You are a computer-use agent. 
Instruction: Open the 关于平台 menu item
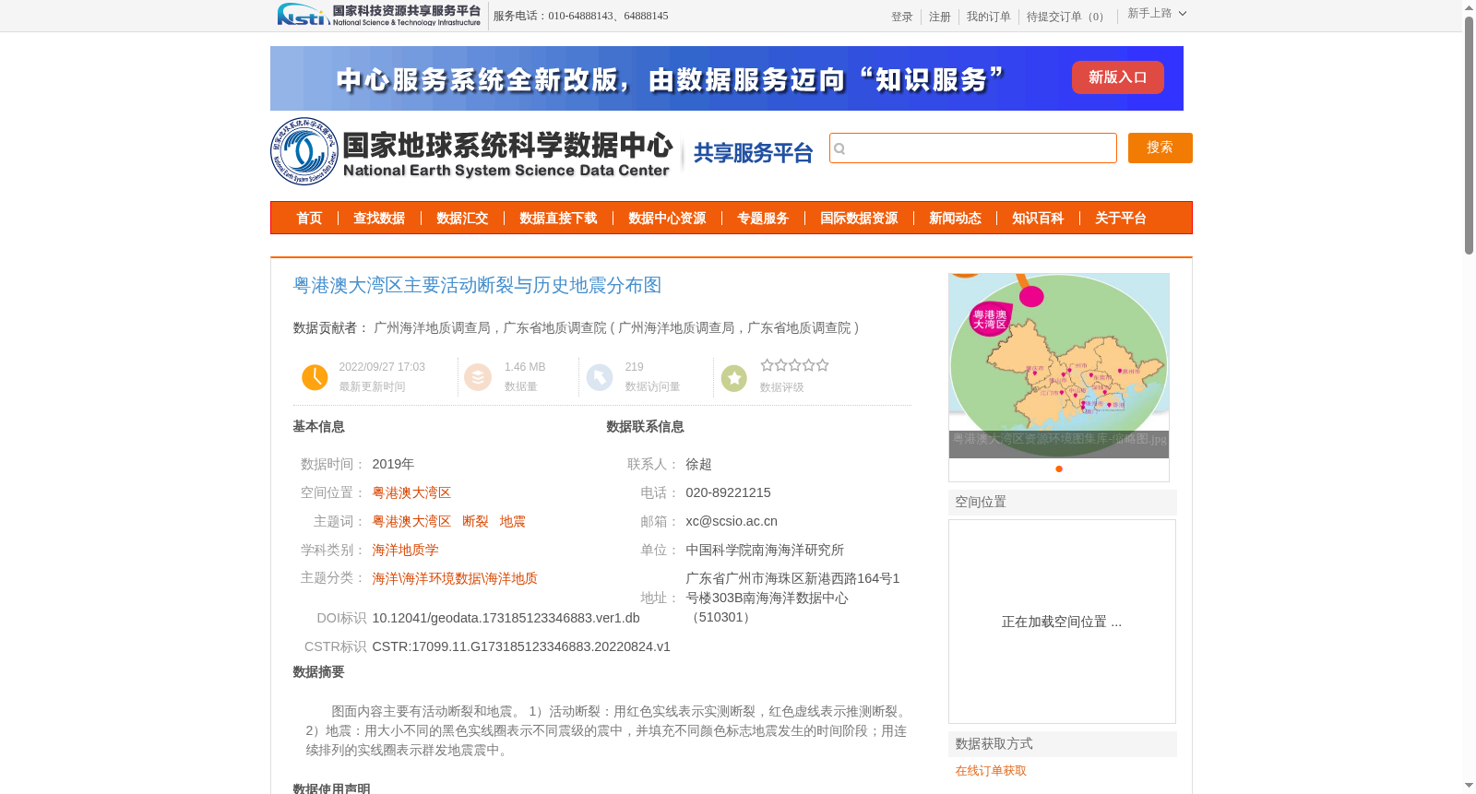coord(1121,219)
